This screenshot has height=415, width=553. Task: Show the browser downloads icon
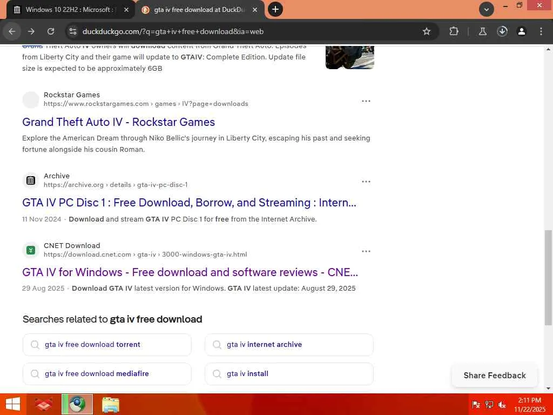pyautogui.click(x=502, y=31)
